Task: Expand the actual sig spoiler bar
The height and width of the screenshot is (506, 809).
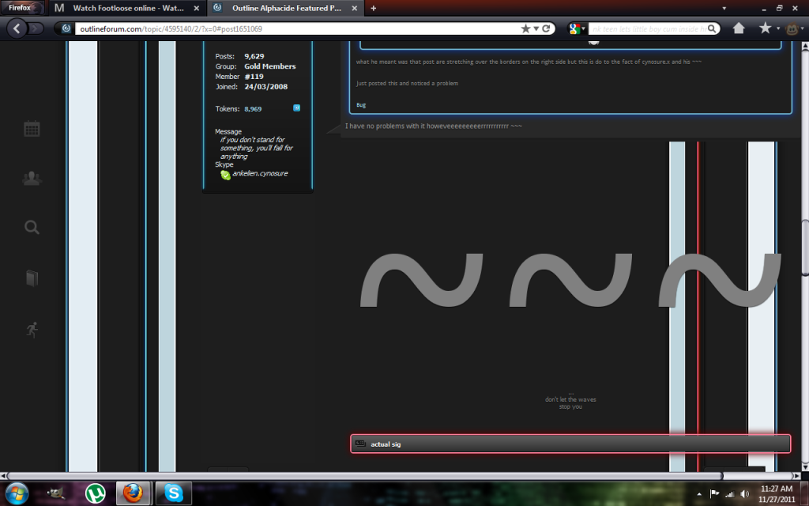Action: tap(570, 444)
